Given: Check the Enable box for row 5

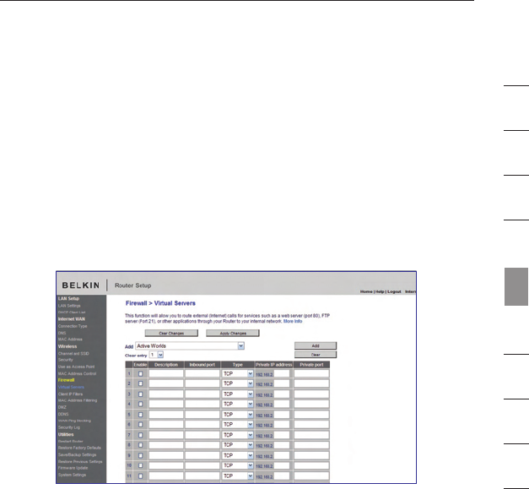Looking at the screenshot, I should pos(141,415).
